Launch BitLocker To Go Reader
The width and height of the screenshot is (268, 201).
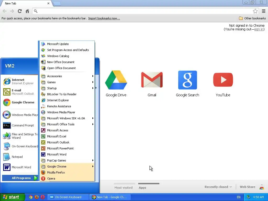(x=67, y=94)
